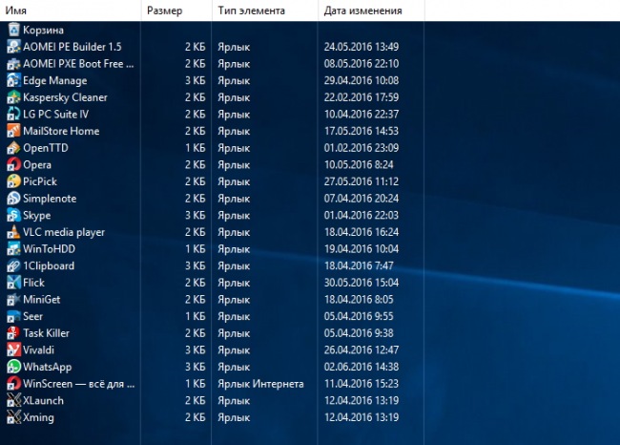
Task: Select the OpenTTD game icon
Action: pyautogui.click(x=13, y=148)
